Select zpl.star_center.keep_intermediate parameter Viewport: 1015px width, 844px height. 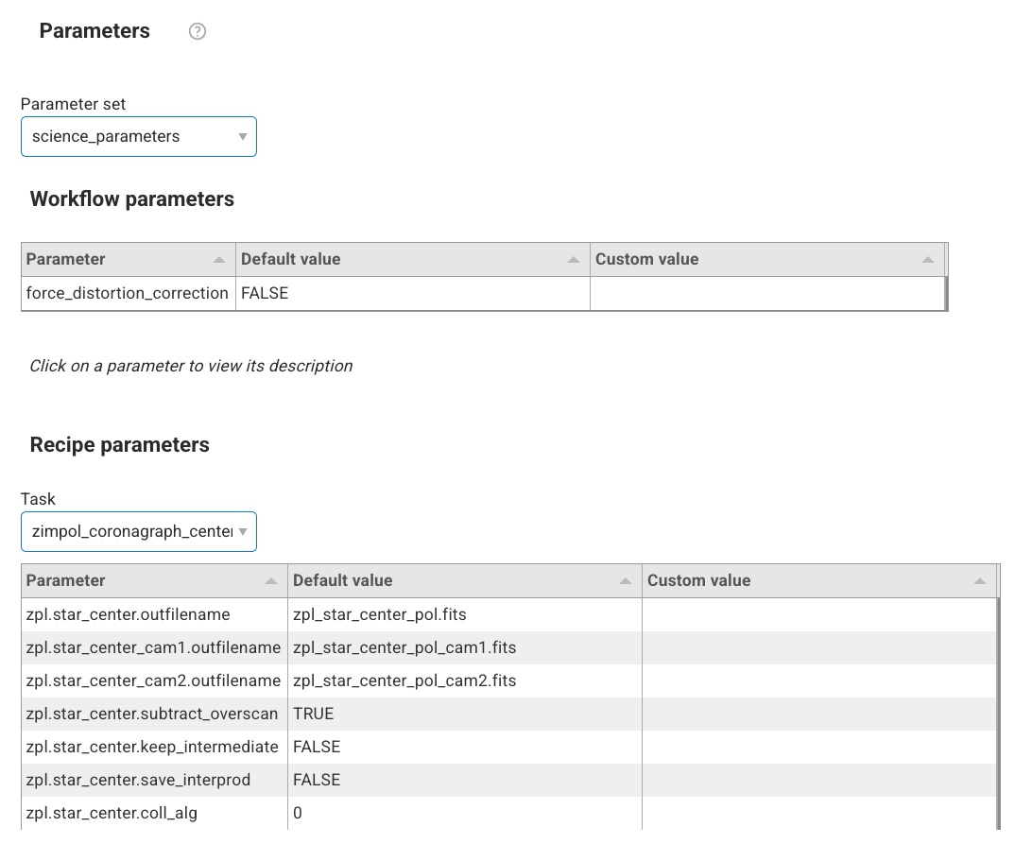coord(152,747)
